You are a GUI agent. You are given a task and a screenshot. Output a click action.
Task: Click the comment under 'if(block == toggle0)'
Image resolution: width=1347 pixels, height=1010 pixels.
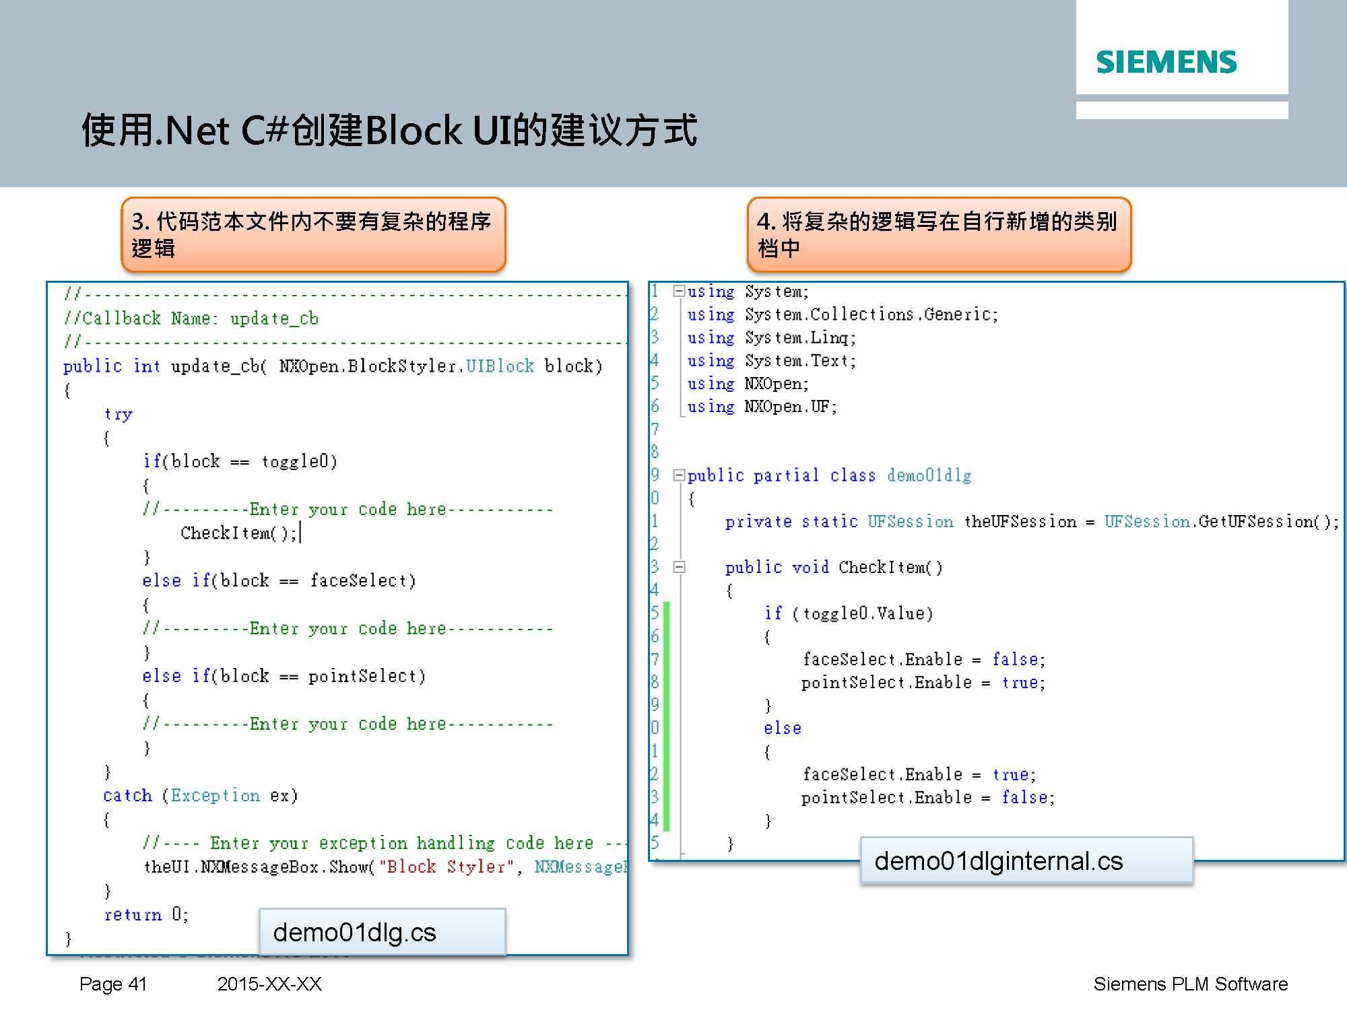point(348,509)
